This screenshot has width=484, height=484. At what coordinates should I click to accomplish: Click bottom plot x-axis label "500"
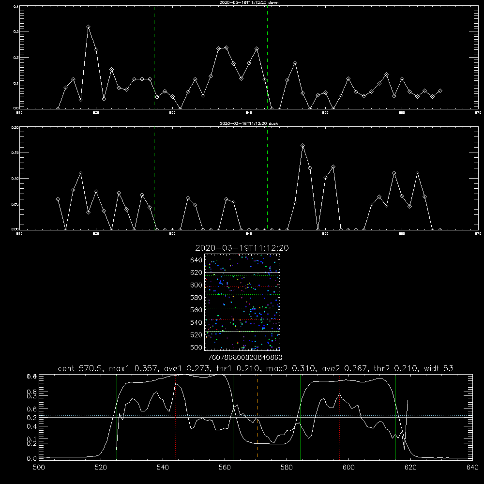pyautogui.click(x=39, y=468)
